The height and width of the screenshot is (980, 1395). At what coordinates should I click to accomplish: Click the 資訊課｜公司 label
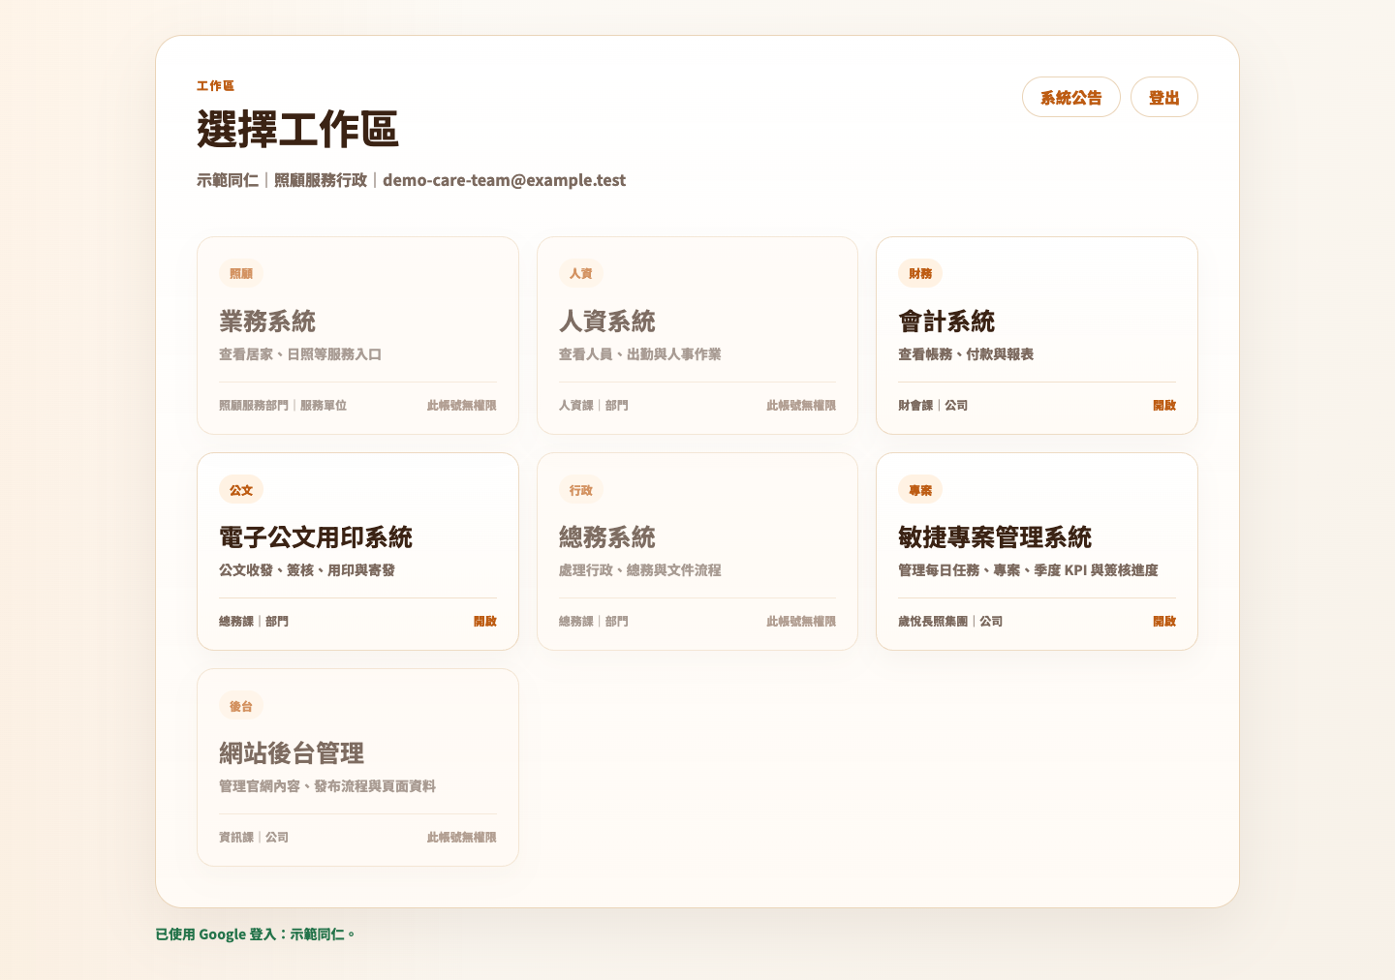pyautogui.click(x=254, y=838)
